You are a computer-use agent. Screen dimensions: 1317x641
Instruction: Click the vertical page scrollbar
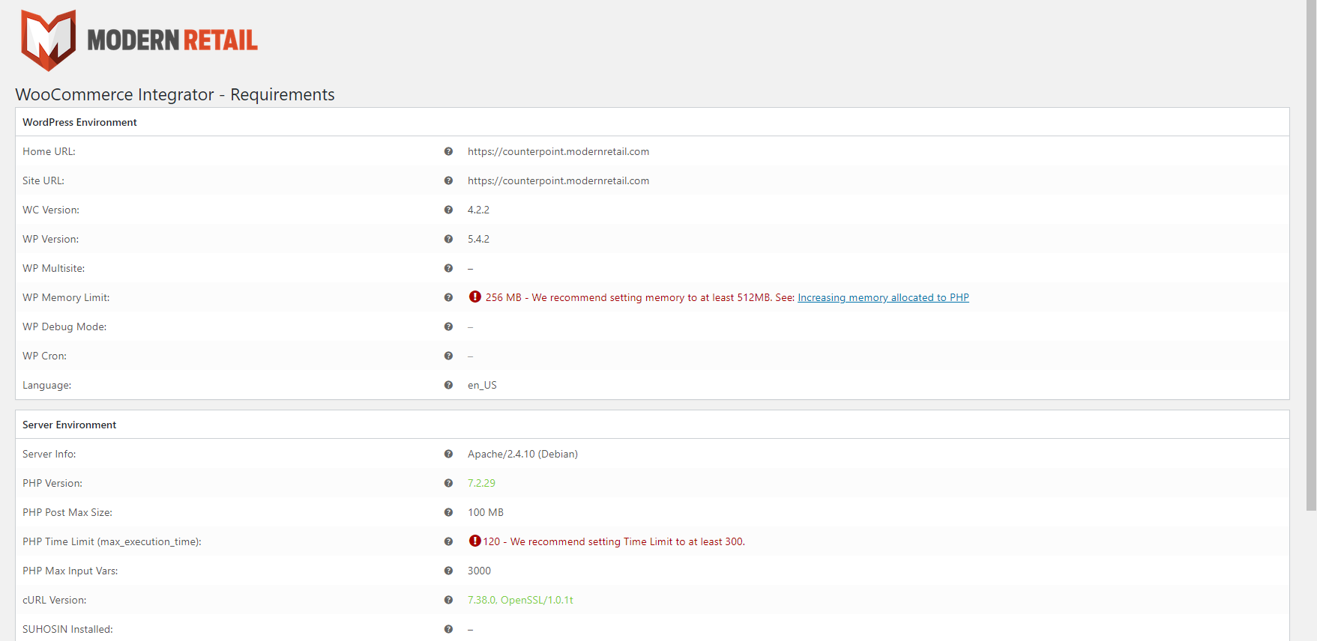coord(1311,255)
